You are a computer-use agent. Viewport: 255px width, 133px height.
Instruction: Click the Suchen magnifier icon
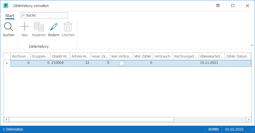(9, 27)
